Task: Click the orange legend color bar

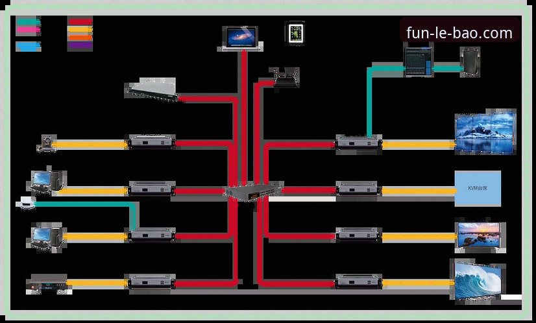Action: [x=80, y=38]
